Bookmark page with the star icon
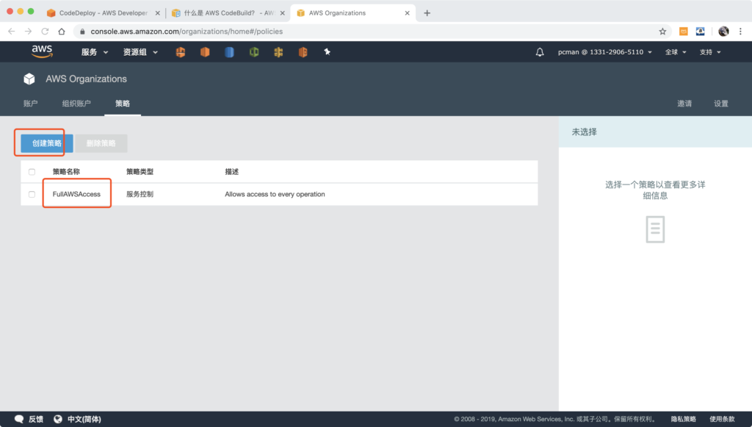This screenshot has width=752, height=427. (x=662, y=31)
